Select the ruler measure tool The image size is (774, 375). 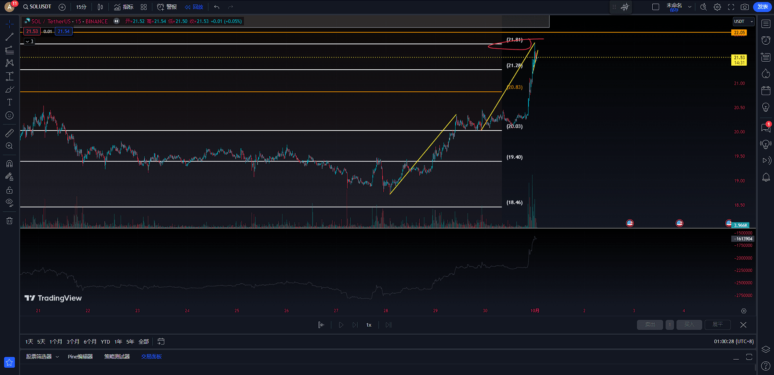coord(9,133)
